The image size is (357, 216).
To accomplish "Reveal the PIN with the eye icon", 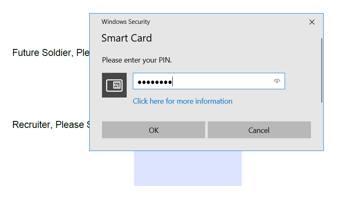I will (277, 81).
